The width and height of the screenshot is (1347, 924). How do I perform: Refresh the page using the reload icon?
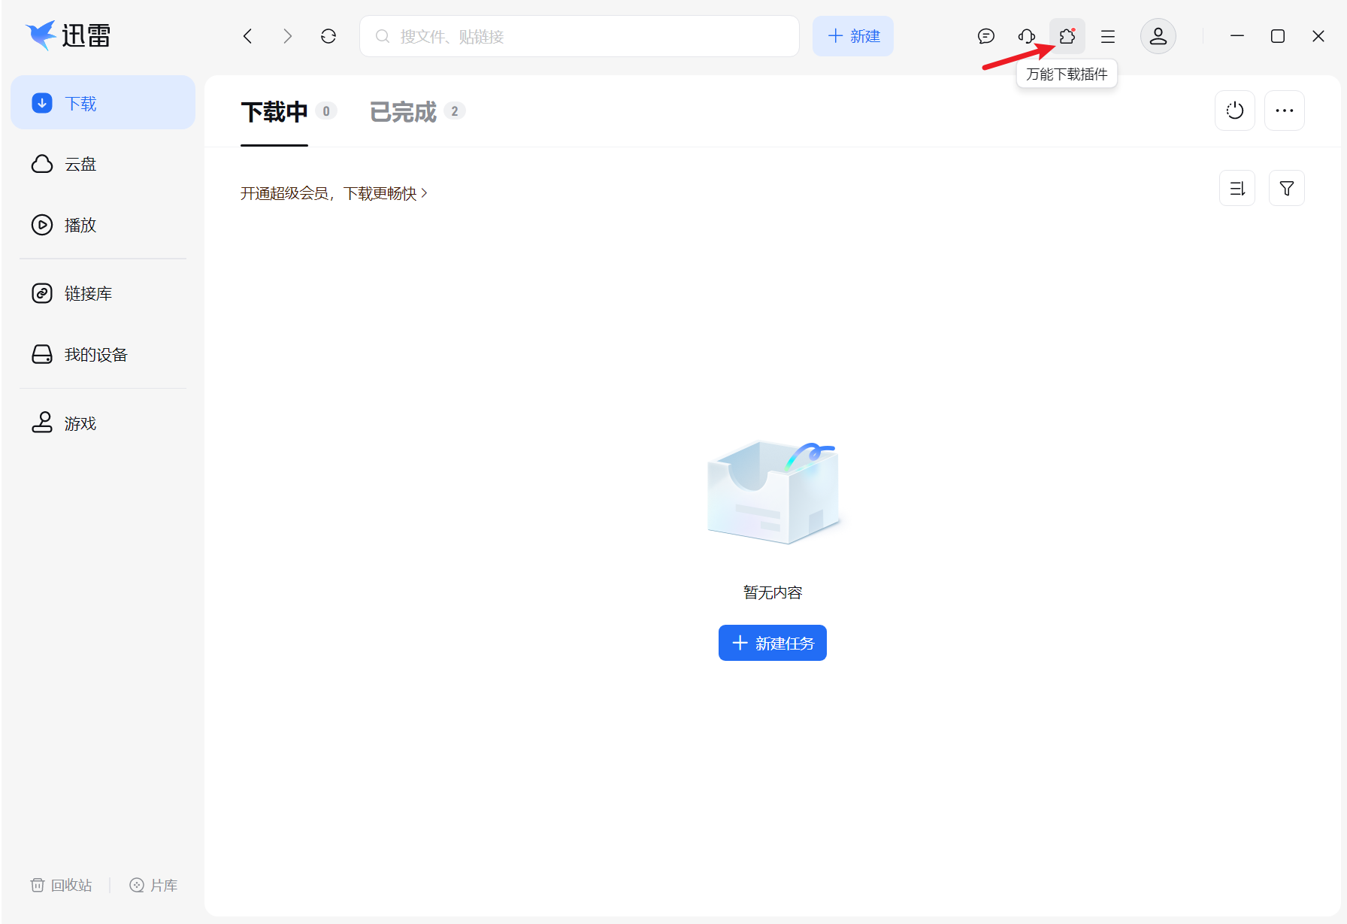328,36
